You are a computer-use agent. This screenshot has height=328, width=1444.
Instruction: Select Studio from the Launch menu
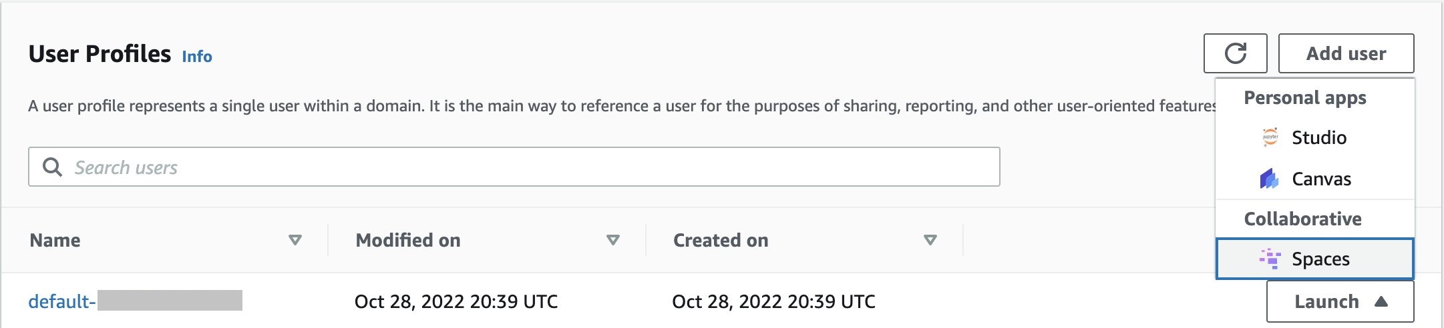tap(1318, 137)
